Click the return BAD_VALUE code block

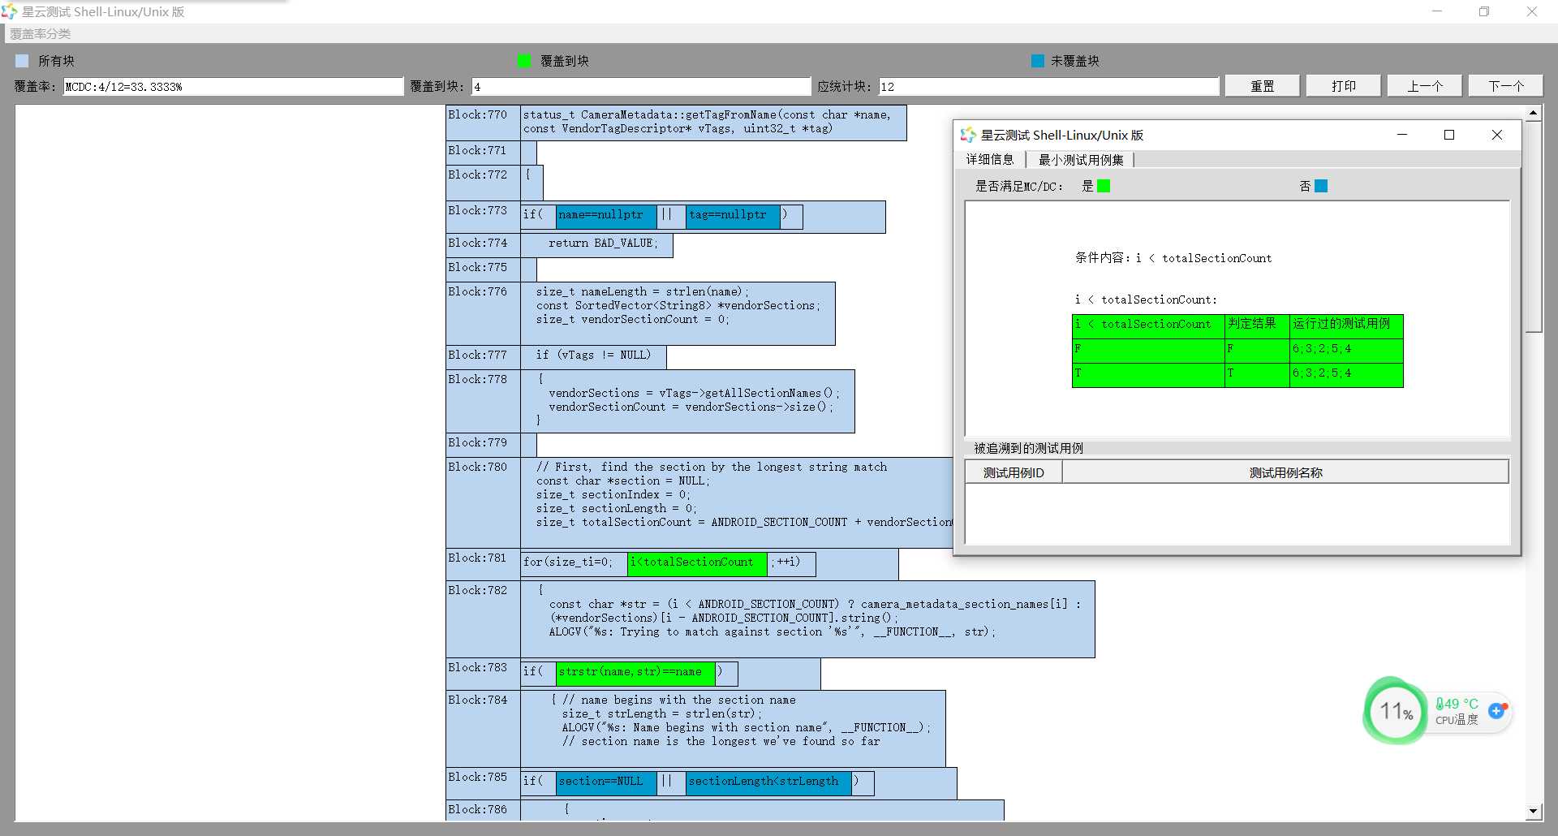point(596,245)
